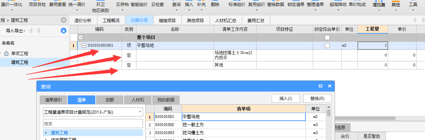
Task: Click the home icon beside 单项工程
Action: click(6, 54)
